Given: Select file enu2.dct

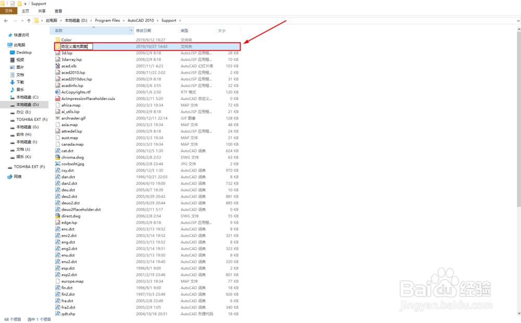Looking at the screenshot, I should point(69,262).
